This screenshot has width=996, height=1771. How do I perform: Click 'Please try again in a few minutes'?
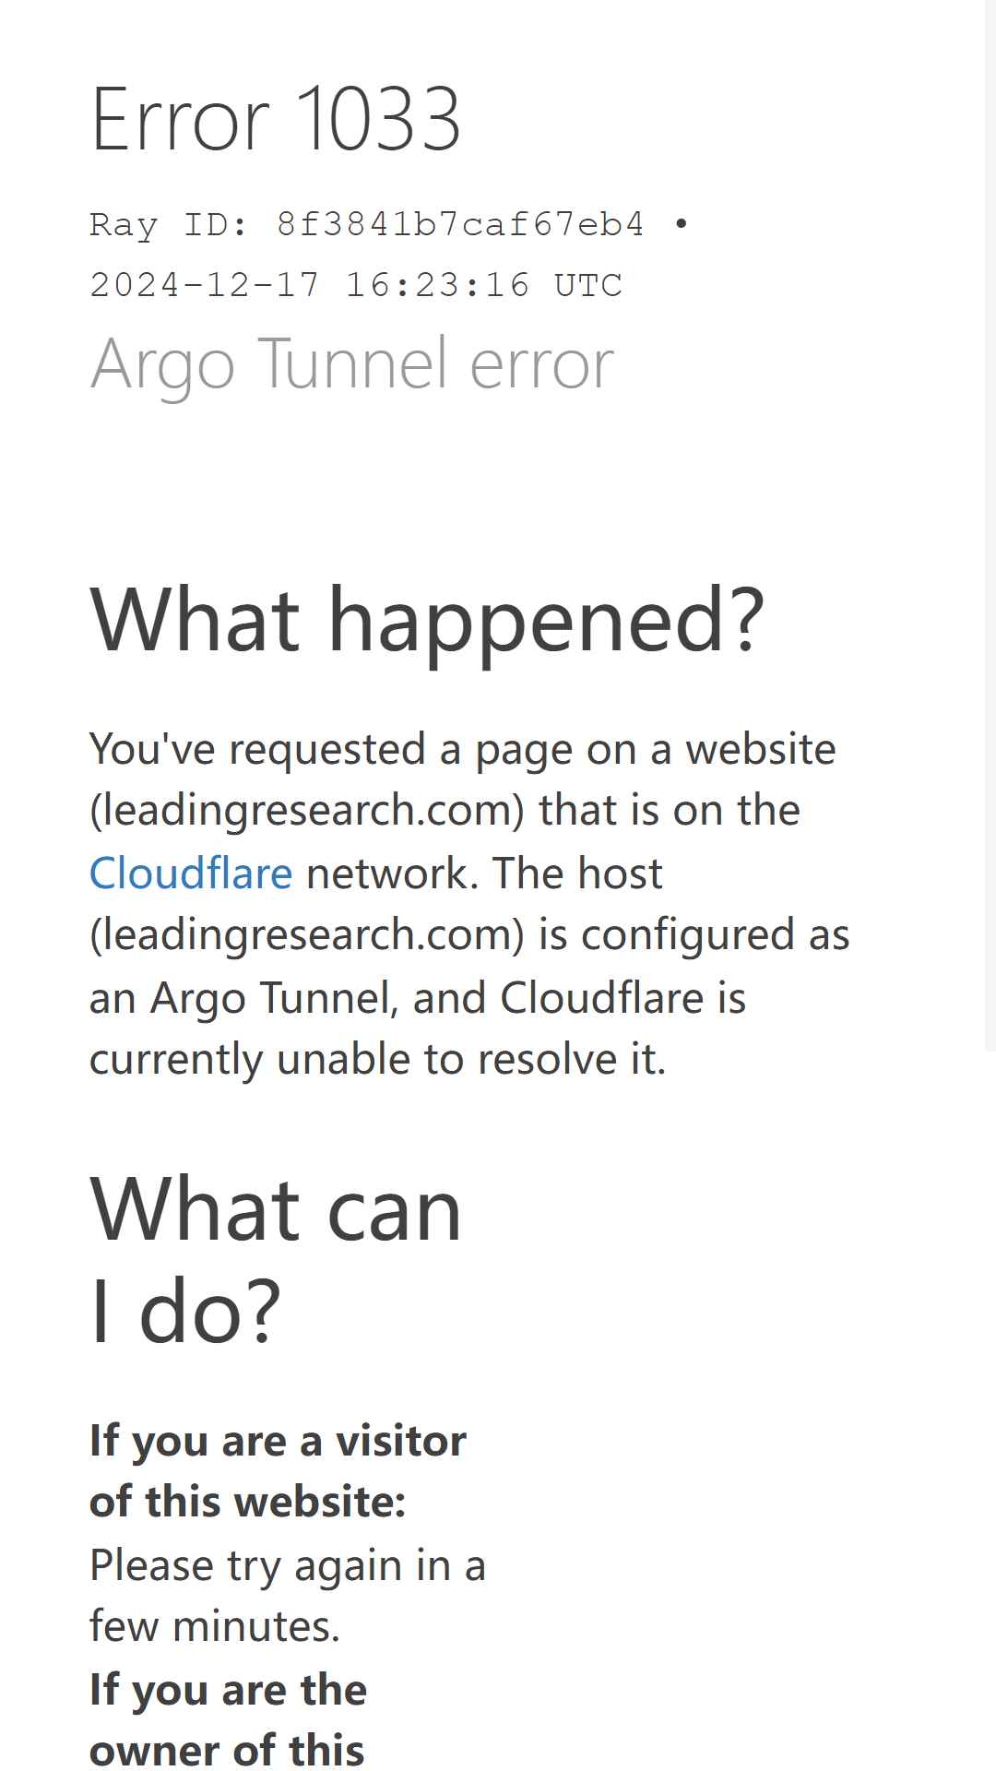coord(288,1596)
